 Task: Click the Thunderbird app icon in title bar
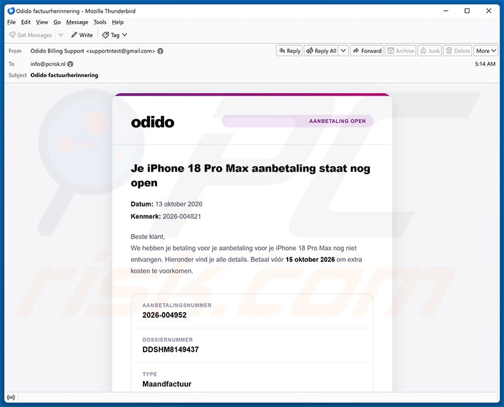click(11, 11)
